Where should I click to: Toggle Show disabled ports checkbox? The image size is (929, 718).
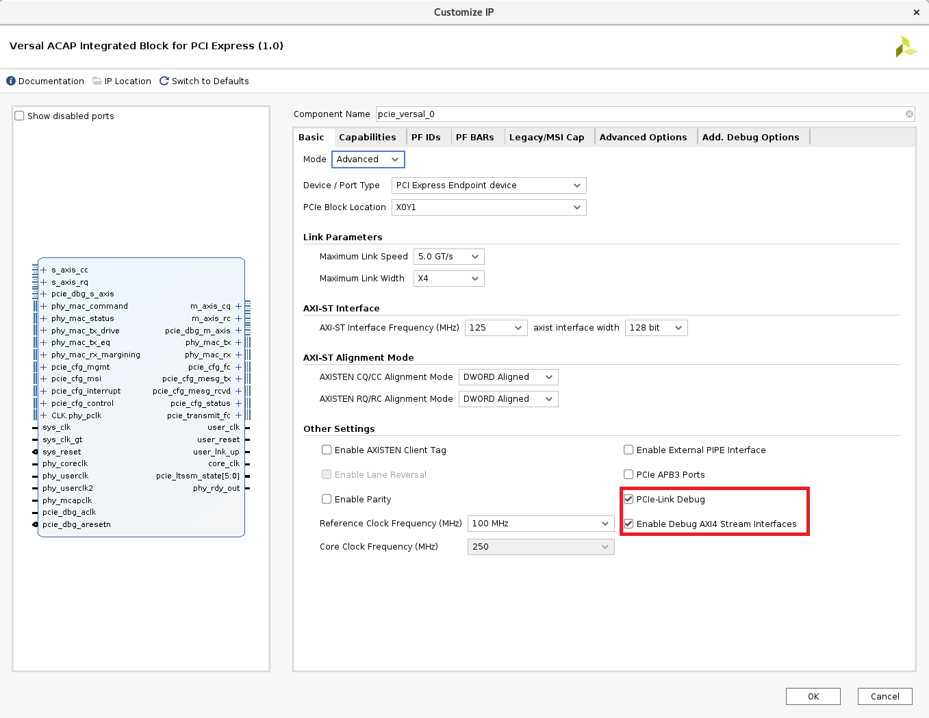pyautogui.click(x=20, y=116)
